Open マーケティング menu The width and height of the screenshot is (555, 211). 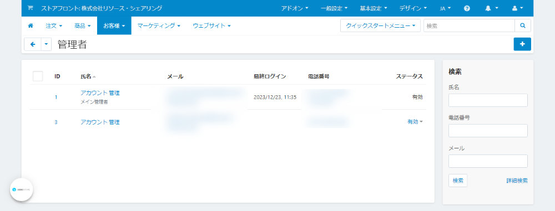pyautogui.click(x=159, y=26)
